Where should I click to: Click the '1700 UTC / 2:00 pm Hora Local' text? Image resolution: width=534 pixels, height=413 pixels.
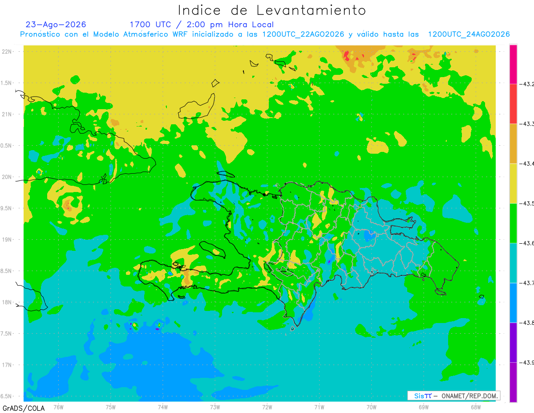pos(202,25)
